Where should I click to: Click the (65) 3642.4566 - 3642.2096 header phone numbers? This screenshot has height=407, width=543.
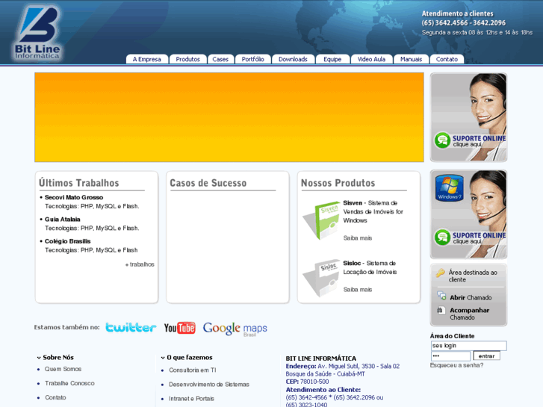point(464,23)
